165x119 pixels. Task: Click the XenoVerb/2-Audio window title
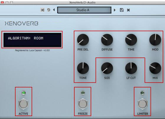pos(82,2)
